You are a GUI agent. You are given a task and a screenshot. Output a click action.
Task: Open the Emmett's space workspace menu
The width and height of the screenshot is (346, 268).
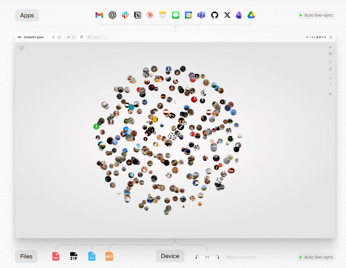(33, 37)
